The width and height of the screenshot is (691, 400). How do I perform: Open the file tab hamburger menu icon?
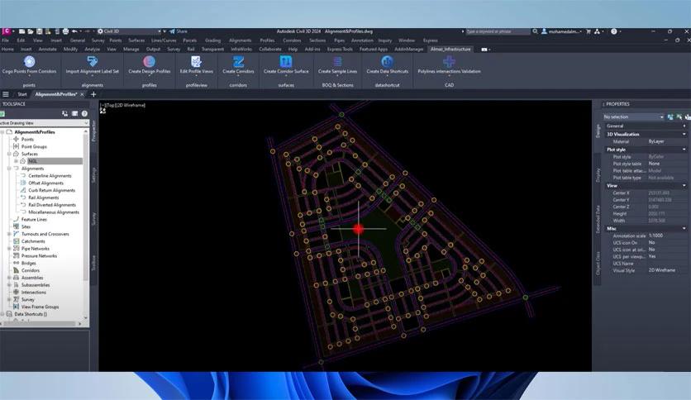(6, 94)
